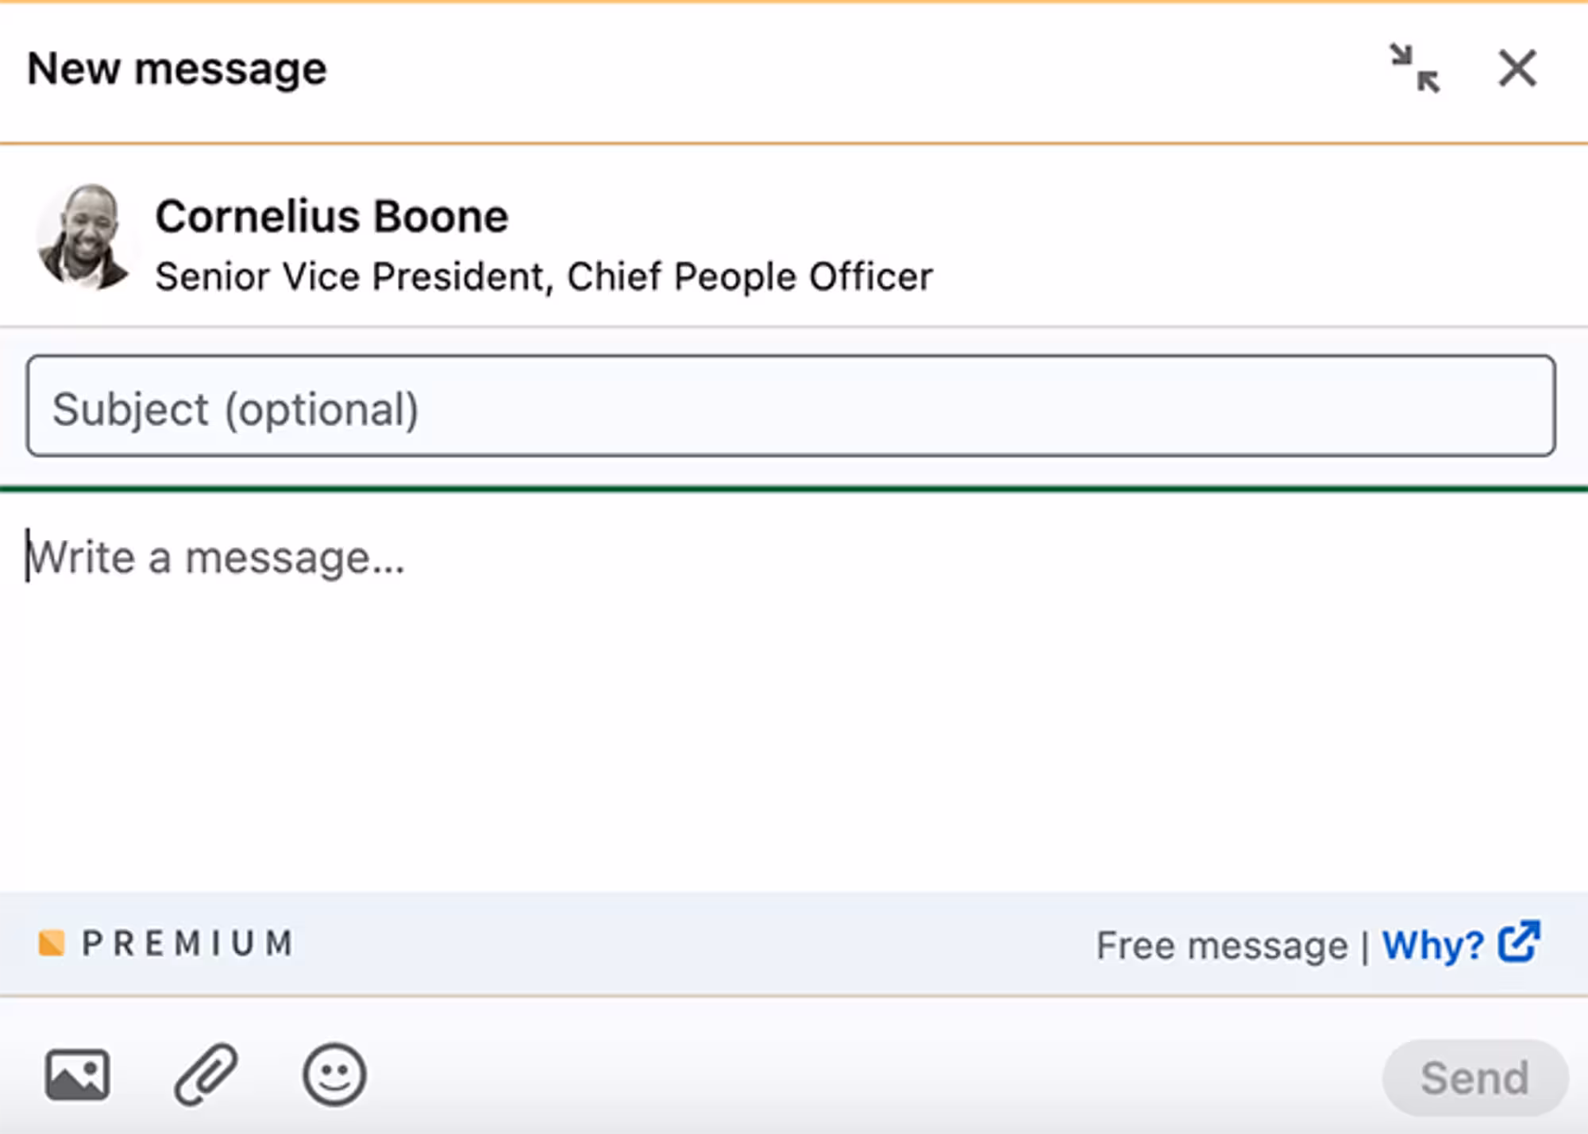Click the PREMIUM label text
Image resolution: width=1588 pixels, height=1134 pixels.
pos(188,943)
